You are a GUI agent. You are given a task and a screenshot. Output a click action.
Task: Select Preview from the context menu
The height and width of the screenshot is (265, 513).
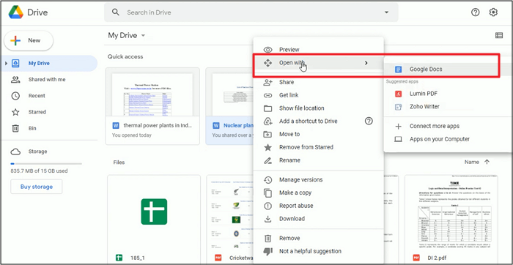click(x=318, y=50)
